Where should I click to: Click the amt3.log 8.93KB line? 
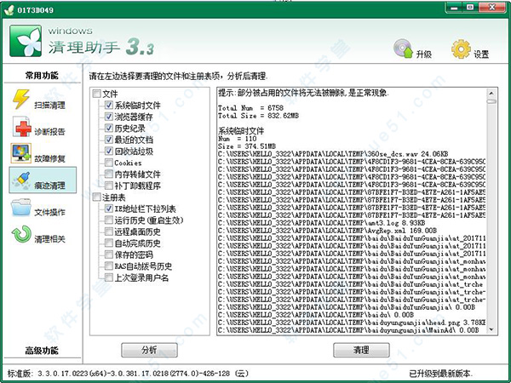(x=322, y=223)
